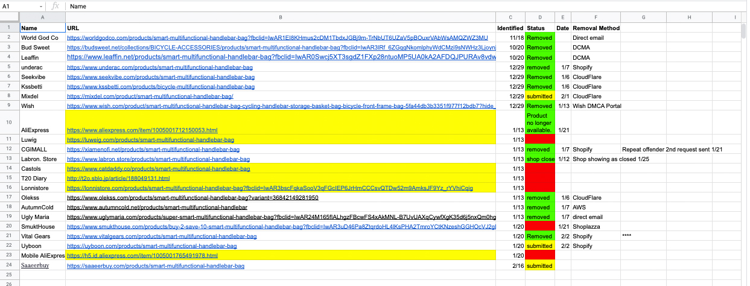750x286 pixels.
Task: Open the t2o.sblo.jp article link
Action: [x=118, y=179]
